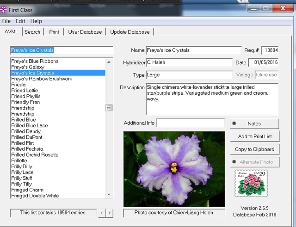Select Frilled Fuchsia in the list
This screenshot has height=227, width=296.
[58, 149]
